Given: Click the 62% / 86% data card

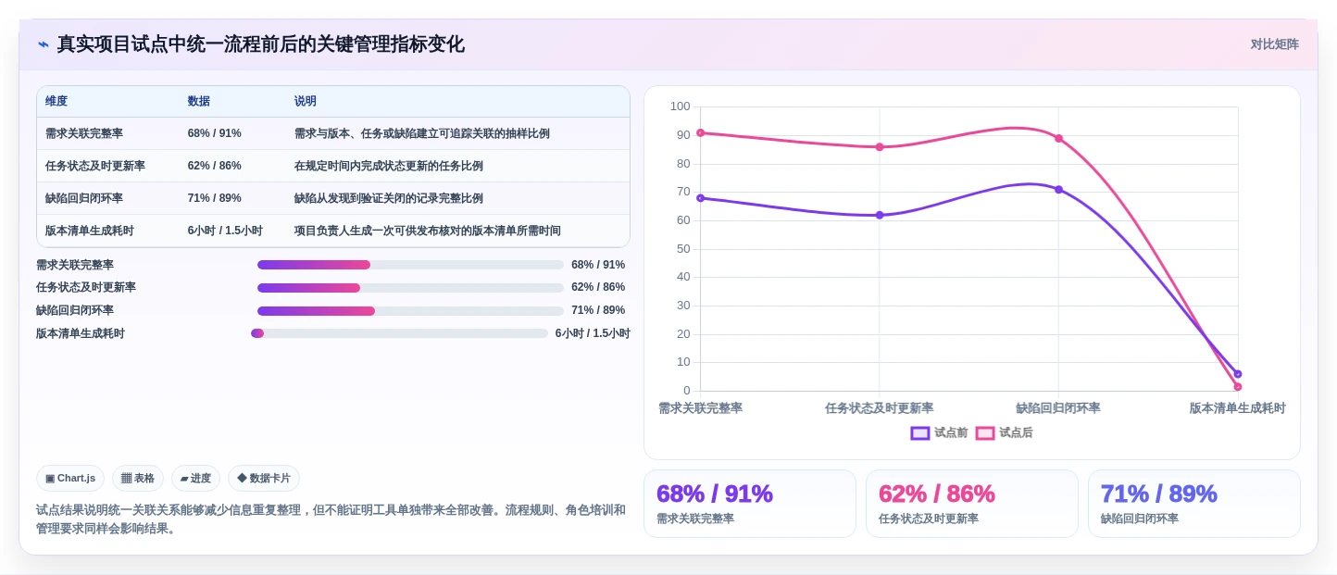Looking at the screenshot, I should click(972, 504).
